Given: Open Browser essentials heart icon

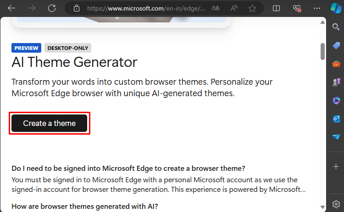Looking at the screenshot, I should [x=297, y=8].
